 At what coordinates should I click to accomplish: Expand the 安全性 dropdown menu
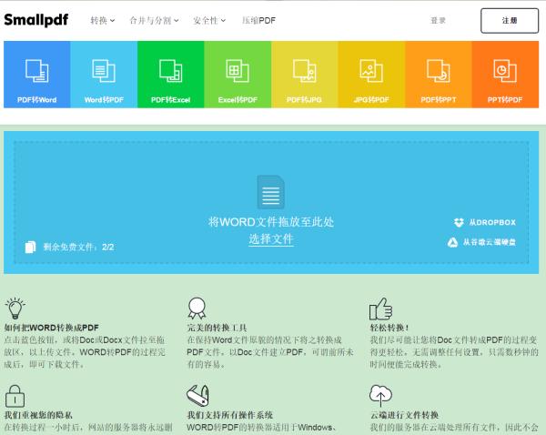pyautogui.click(x=209, y=21)
